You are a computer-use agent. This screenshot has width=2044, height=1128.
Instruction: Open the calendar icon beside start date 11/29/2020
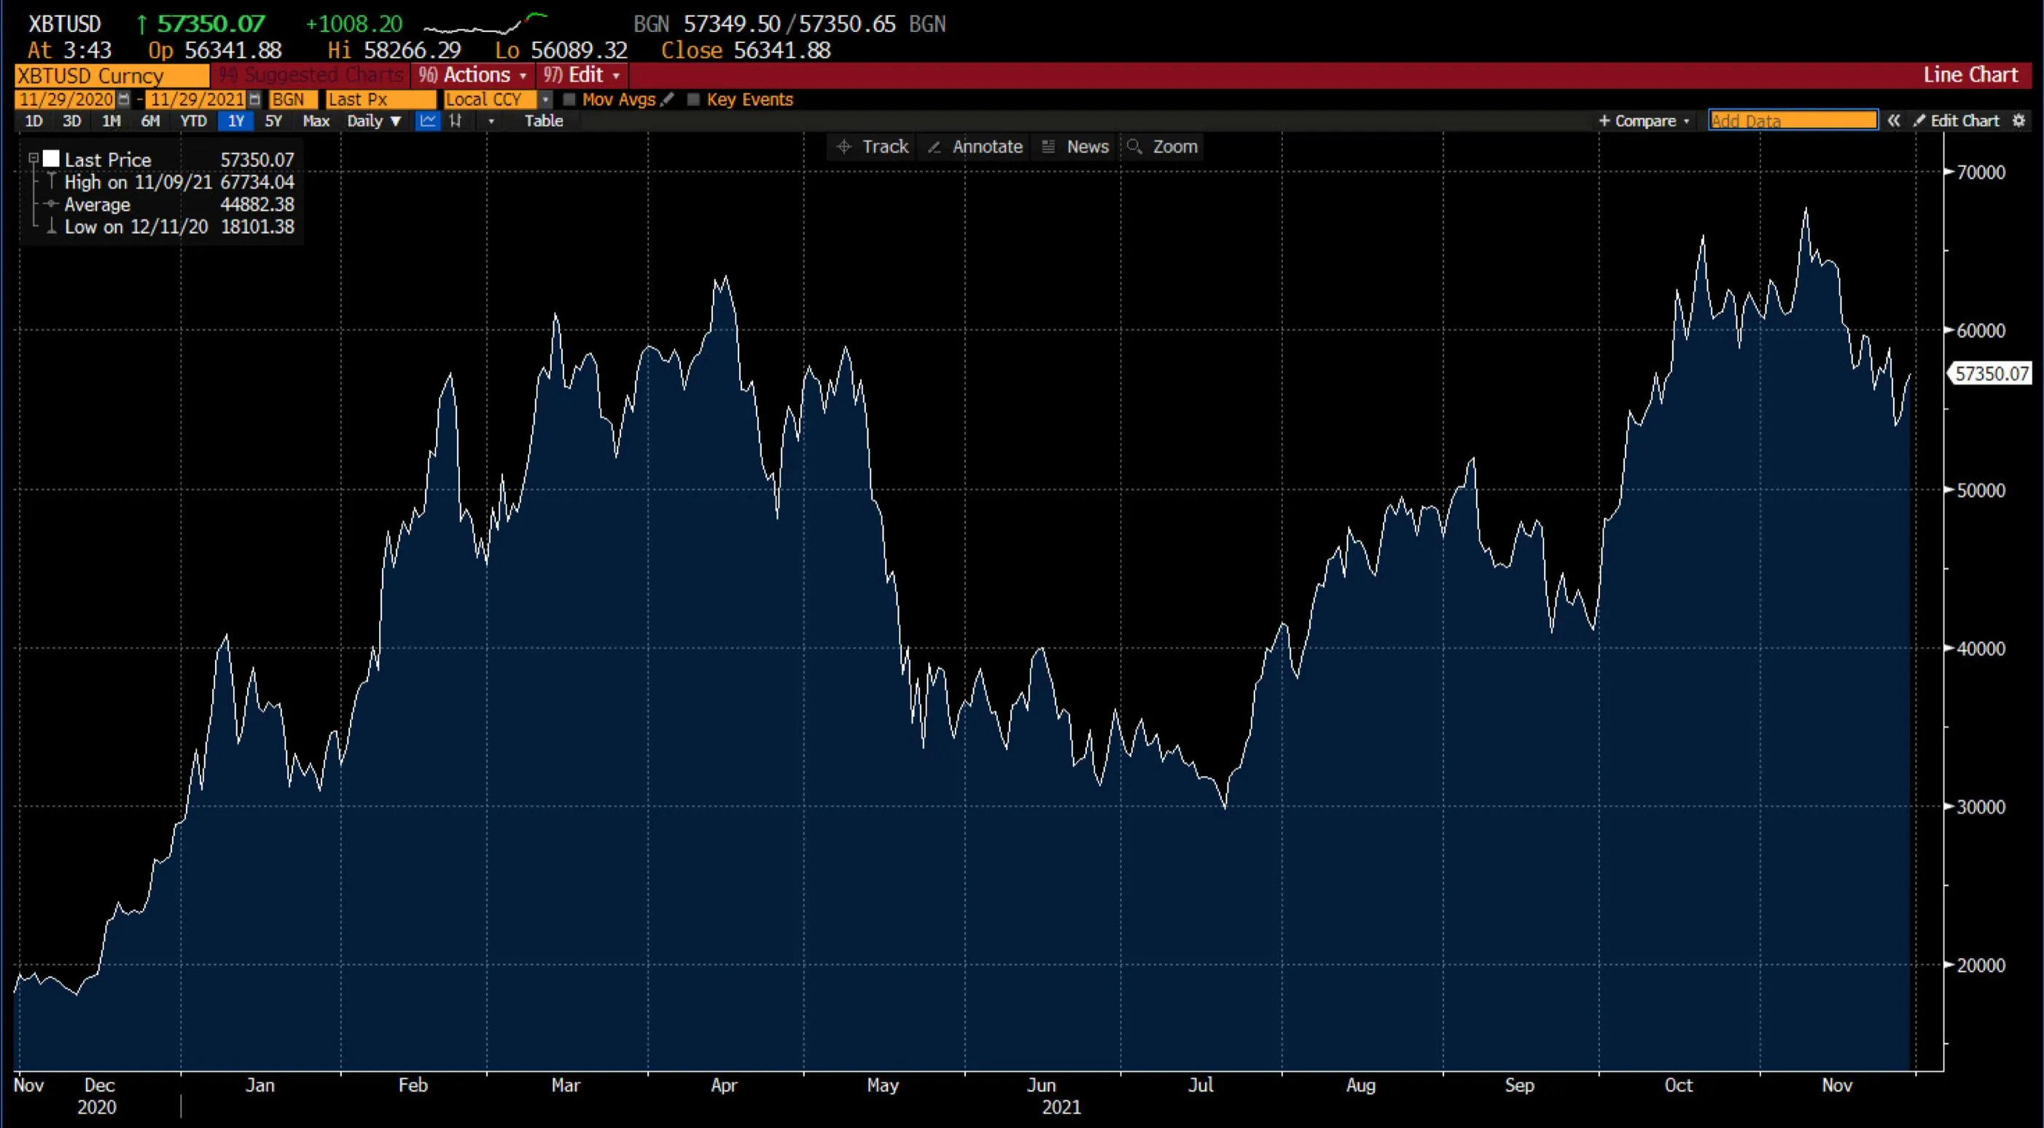pos(125,99)
